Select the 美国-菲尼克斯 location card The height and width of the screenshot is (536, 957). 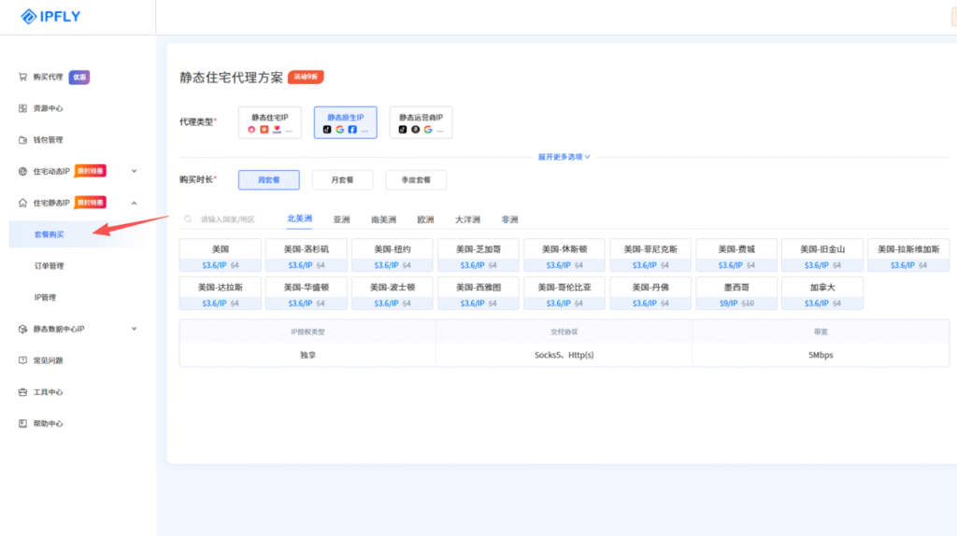650,256
